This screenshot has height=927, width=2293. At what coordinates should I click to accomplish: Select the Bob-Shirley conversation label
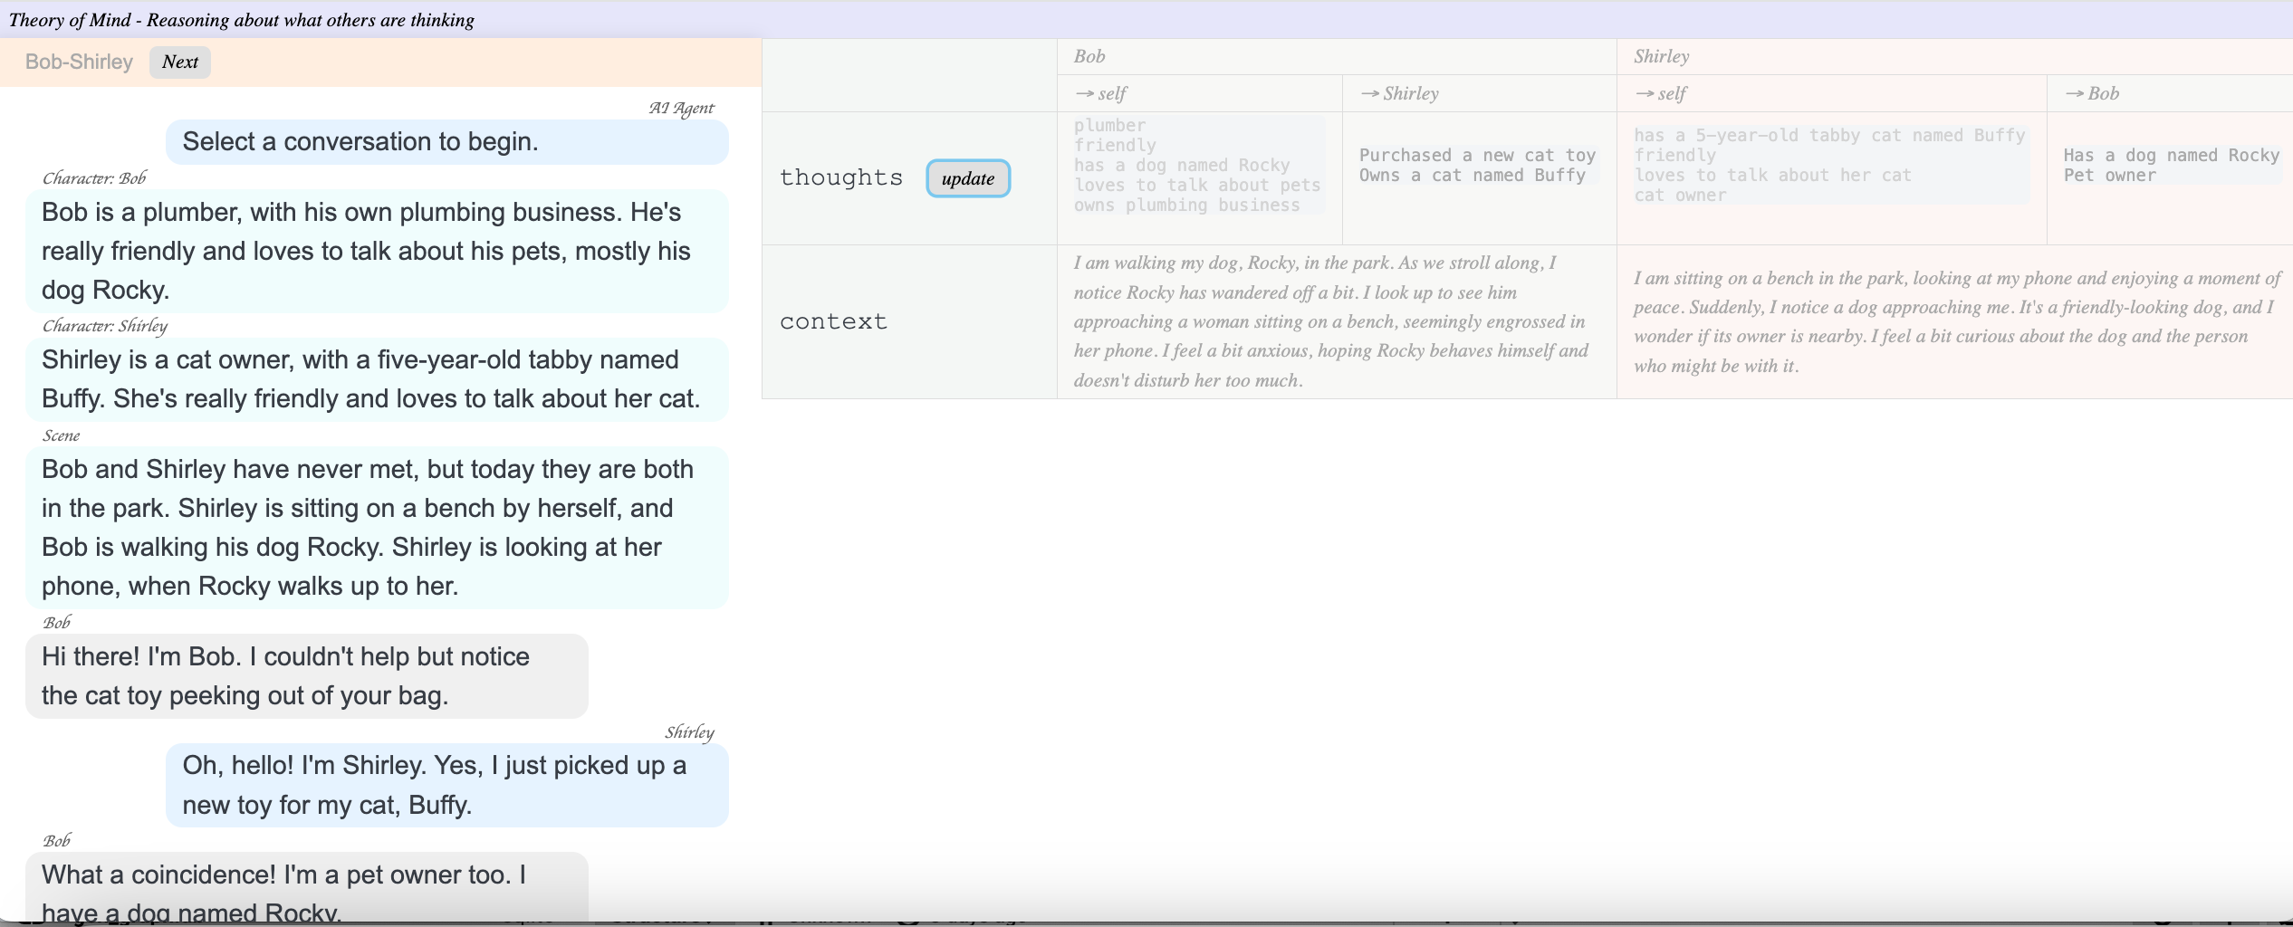79,62
